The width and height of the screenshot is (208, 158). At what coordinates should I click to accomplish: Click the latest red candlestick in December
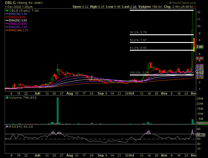194,45
